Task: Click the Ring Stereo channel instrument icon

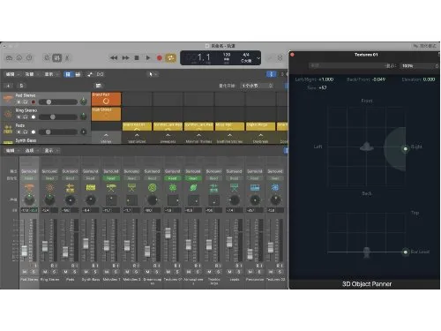Action: click(x=49, y=187)
